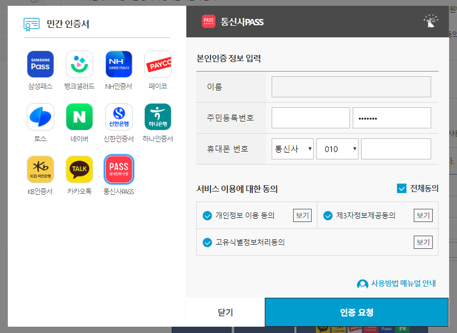
Task: Select the 통신사PASS certificate icon in list
Action: click(118, 169)
